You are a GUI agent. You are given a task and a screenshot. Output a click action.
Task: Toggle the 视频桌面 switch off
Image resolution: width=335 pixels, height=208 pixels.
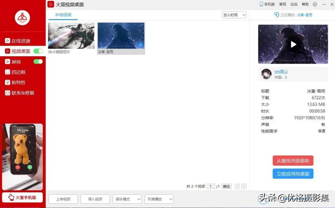(38, 51)
